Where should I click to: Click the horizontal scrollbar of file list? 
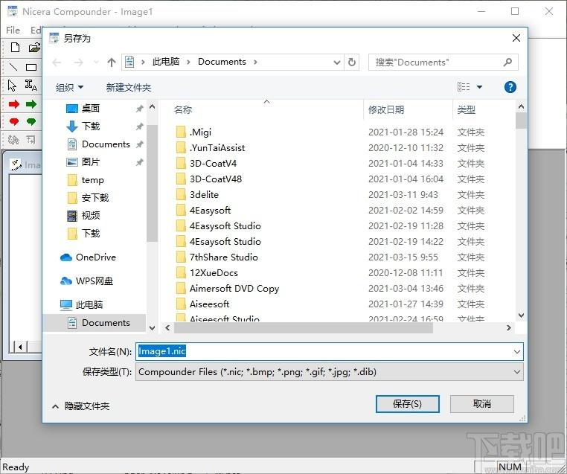(x=303, y=328)
